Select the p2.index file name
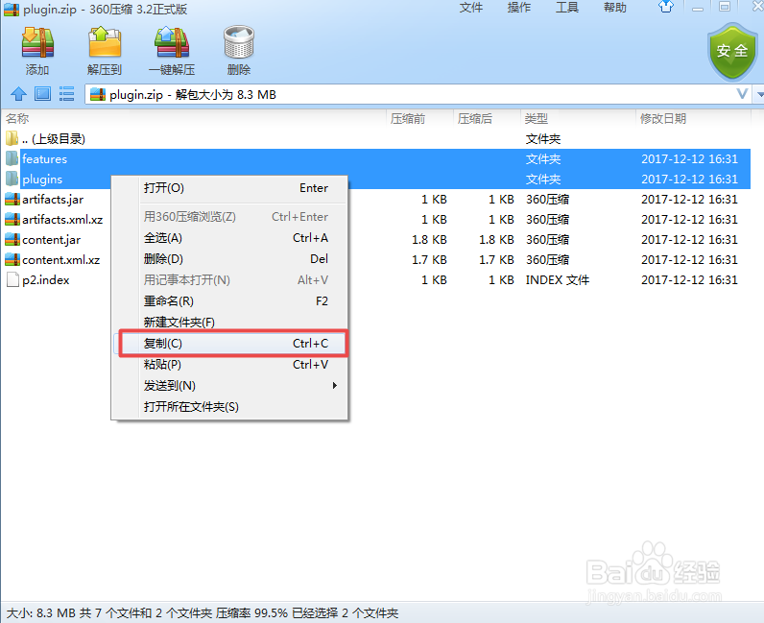The image size is (764, 623). (46, 280)
